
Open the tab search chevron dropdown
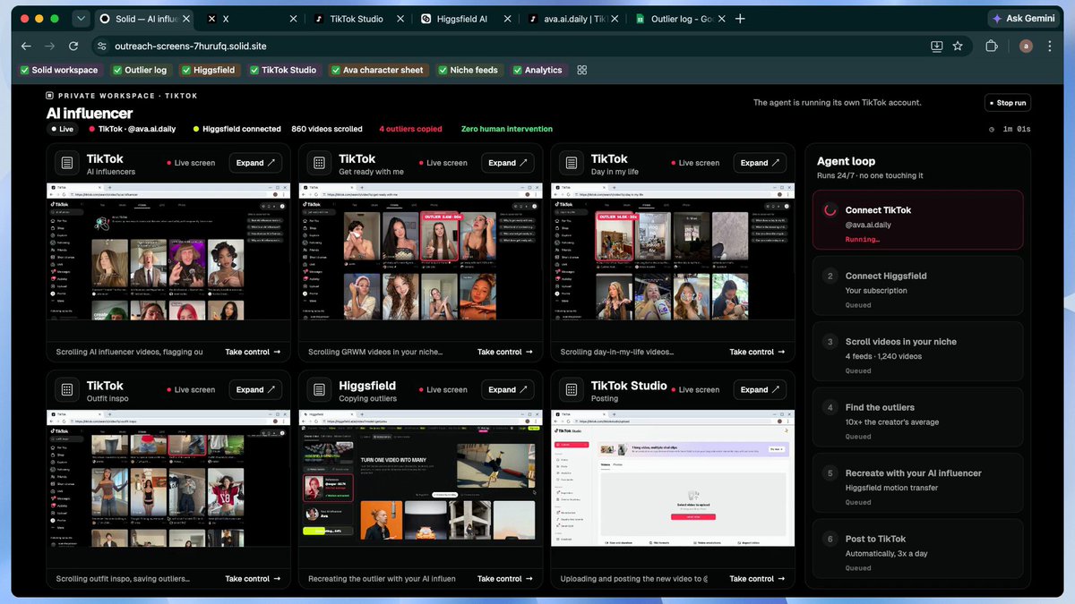(82, 18)
